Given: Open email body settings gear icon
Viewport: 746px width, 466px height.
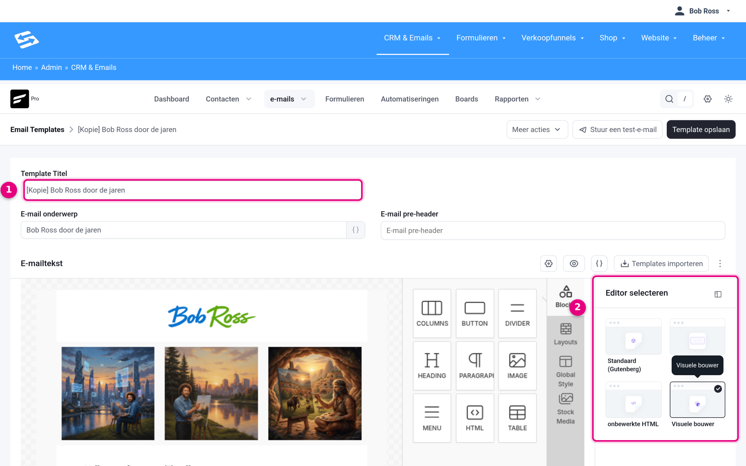Looking at the screenshot, I should point(548,264).
